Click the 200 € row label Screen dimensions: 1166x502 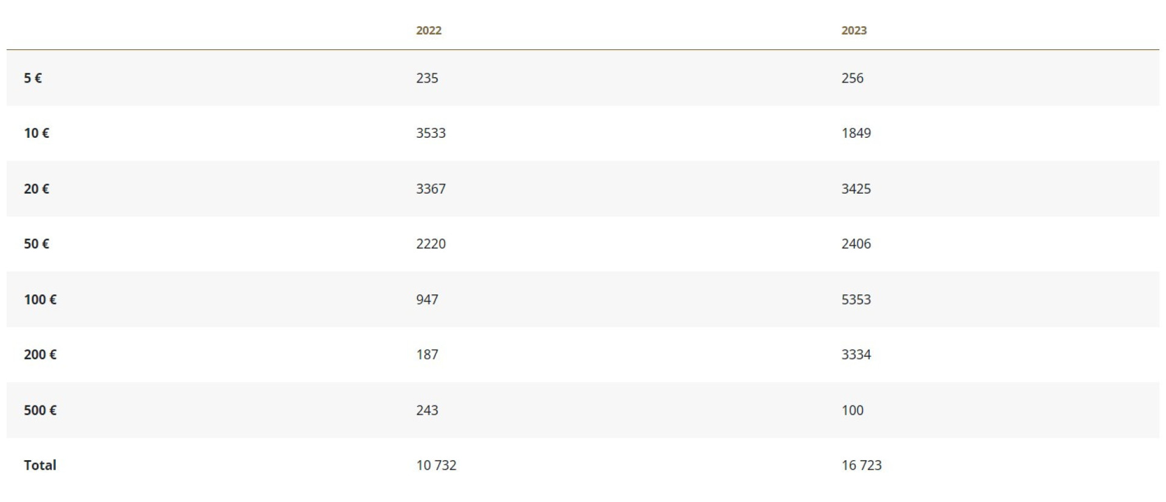(x=40, y=354)
